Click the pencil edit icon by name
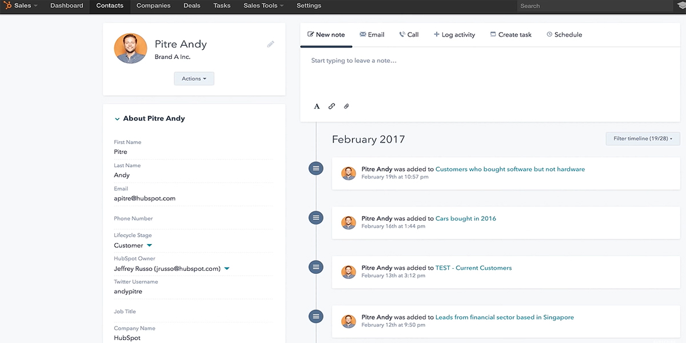Viewport: 686px width, 343px height. [x=270, y=44]
